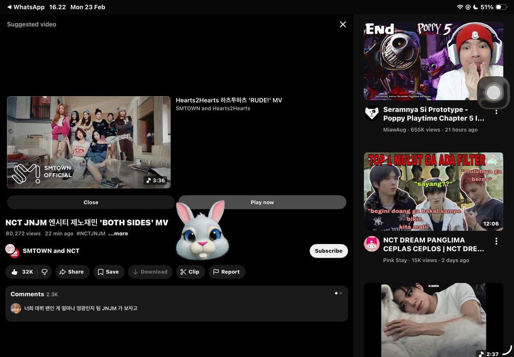Open SMTOWN and NCT channel name
The image size is (514, 357).
tap(51, 251)
